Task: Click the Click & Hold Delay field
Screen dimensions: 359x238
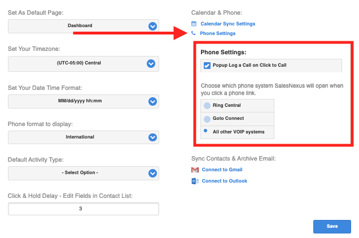Action: (84, 209)
